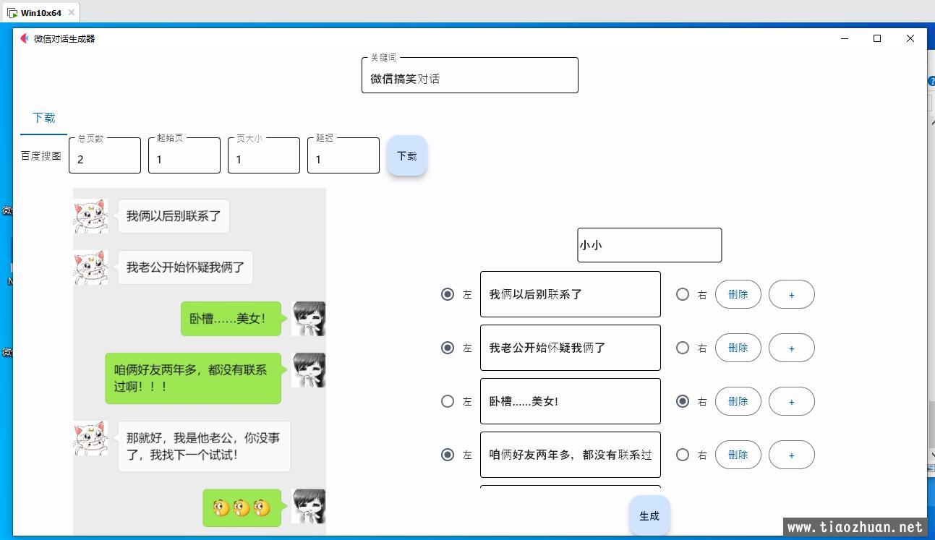
Task: Click the preview bubble 我俩以后别联系了
Action: 174,216
